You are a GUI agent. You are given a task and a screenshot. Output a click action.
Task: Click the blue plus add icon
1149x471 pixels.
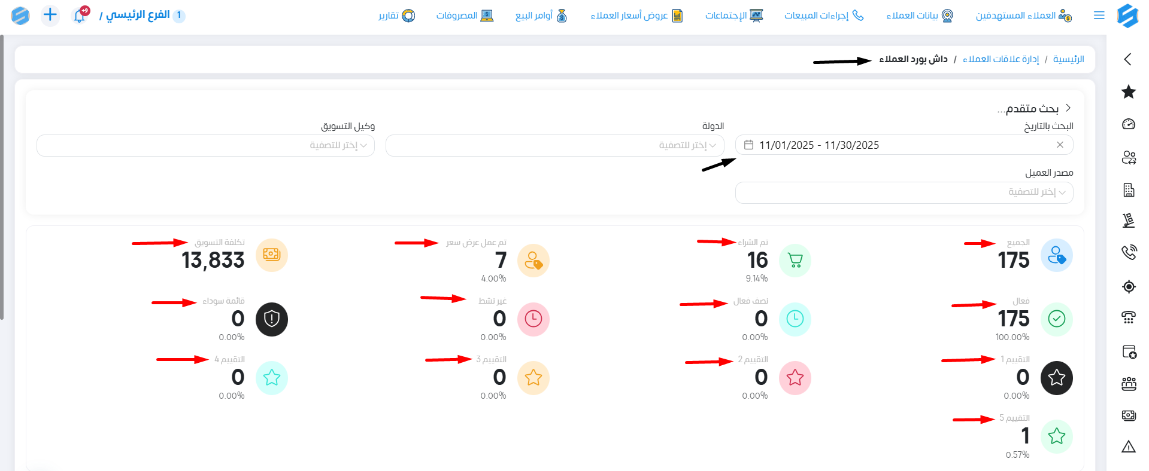click(50, 15)
